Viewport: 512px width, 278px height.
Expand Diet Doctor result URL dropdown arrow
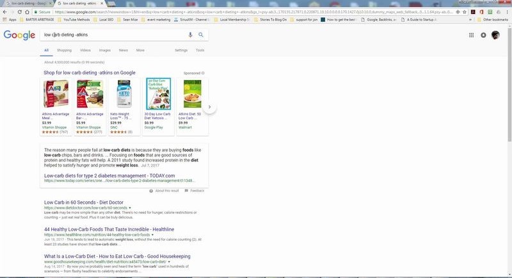pyautogui.click(x=130, y=208)
